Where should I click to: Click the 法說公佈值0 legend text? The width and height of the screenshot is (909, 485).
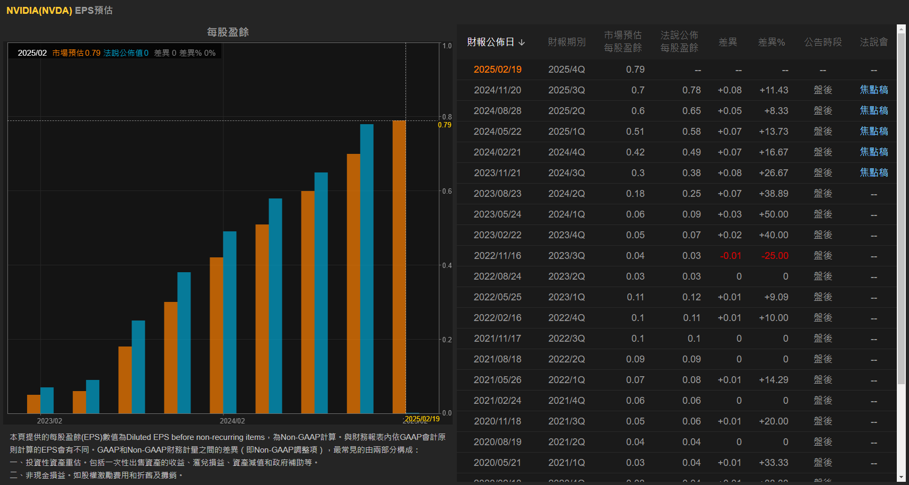pos(126,53)
